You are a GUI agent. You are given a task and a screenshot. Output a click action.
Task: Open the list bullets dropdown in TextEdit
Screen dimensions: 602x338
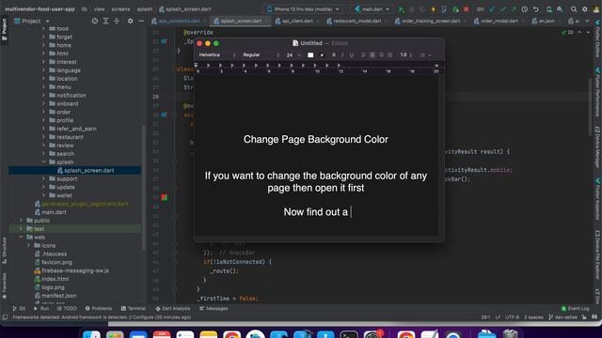click(x=425, y=55)
